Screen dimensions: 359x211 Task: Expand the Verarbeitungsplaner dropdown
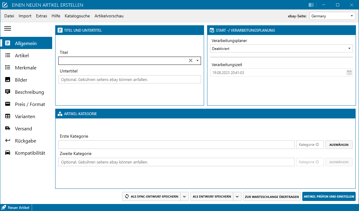pos(349,49)
